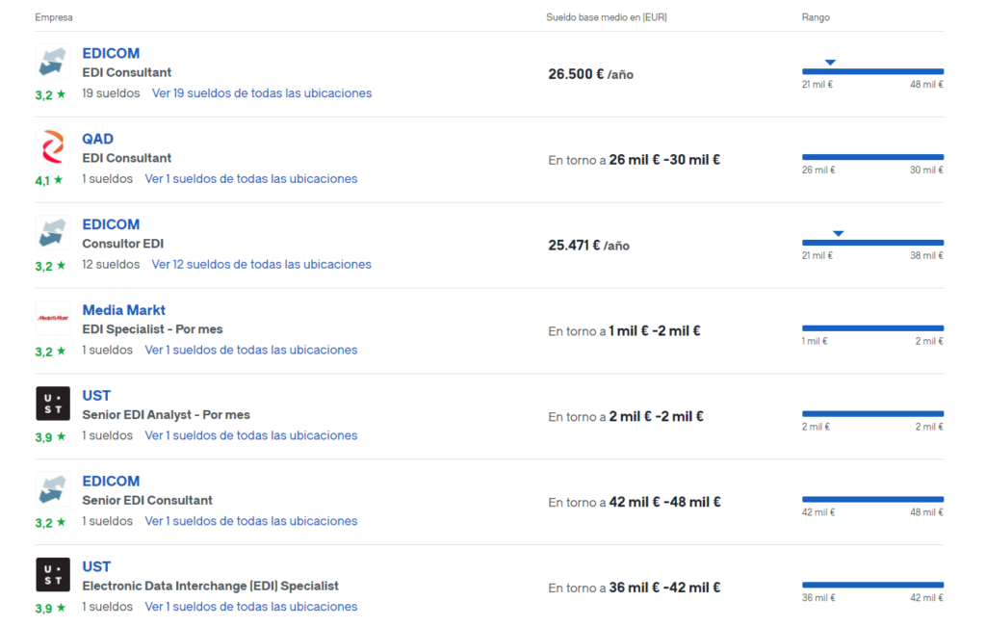
Task: Click the 3,2 rating beside Senior EDI Consultant
Action: 50,523
